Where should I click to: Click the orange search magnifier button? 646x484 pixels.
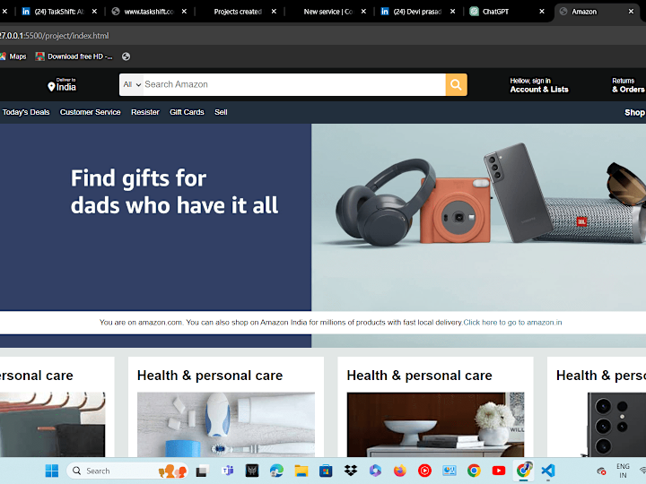[x=456, y=84]
